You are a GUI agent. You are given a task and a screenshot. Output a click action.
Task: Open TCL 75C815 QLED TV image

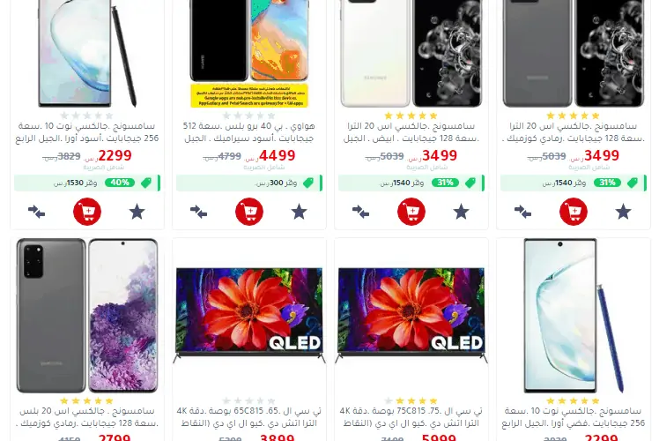coord(411,316)
